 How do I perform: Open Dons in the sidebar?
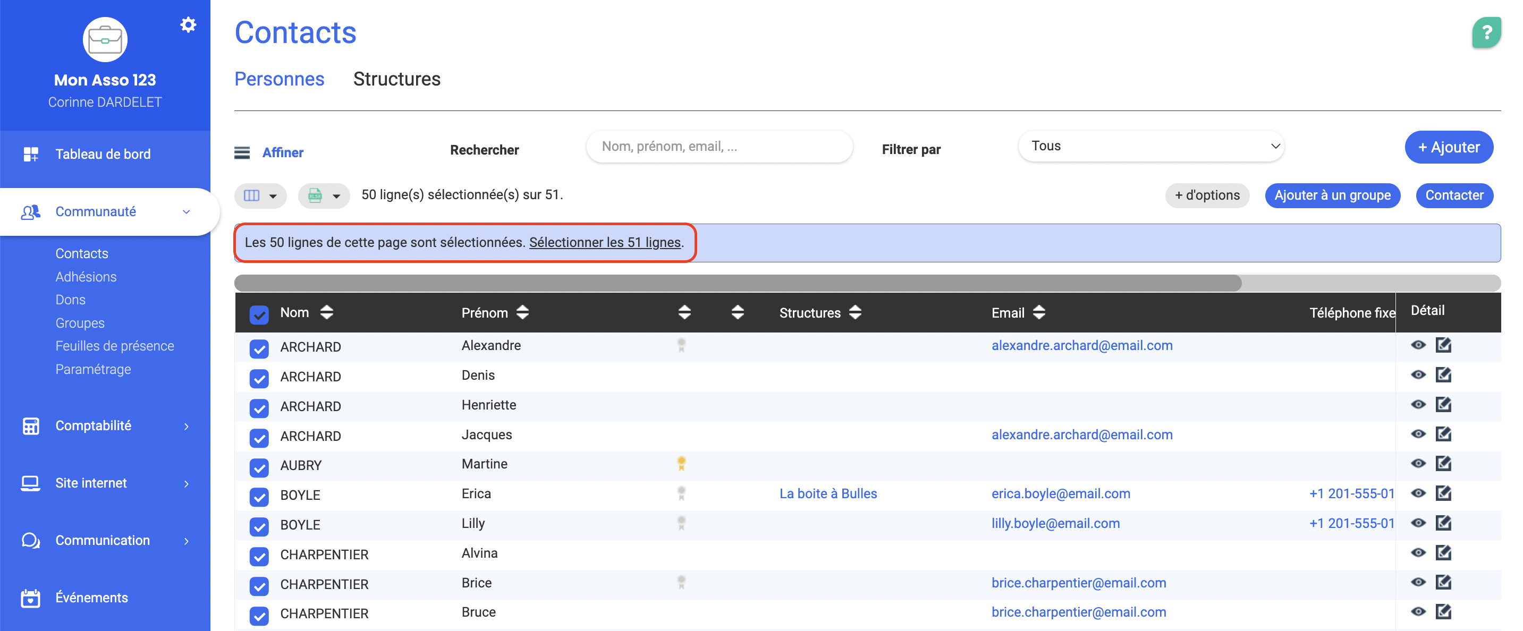coord(70,300)
